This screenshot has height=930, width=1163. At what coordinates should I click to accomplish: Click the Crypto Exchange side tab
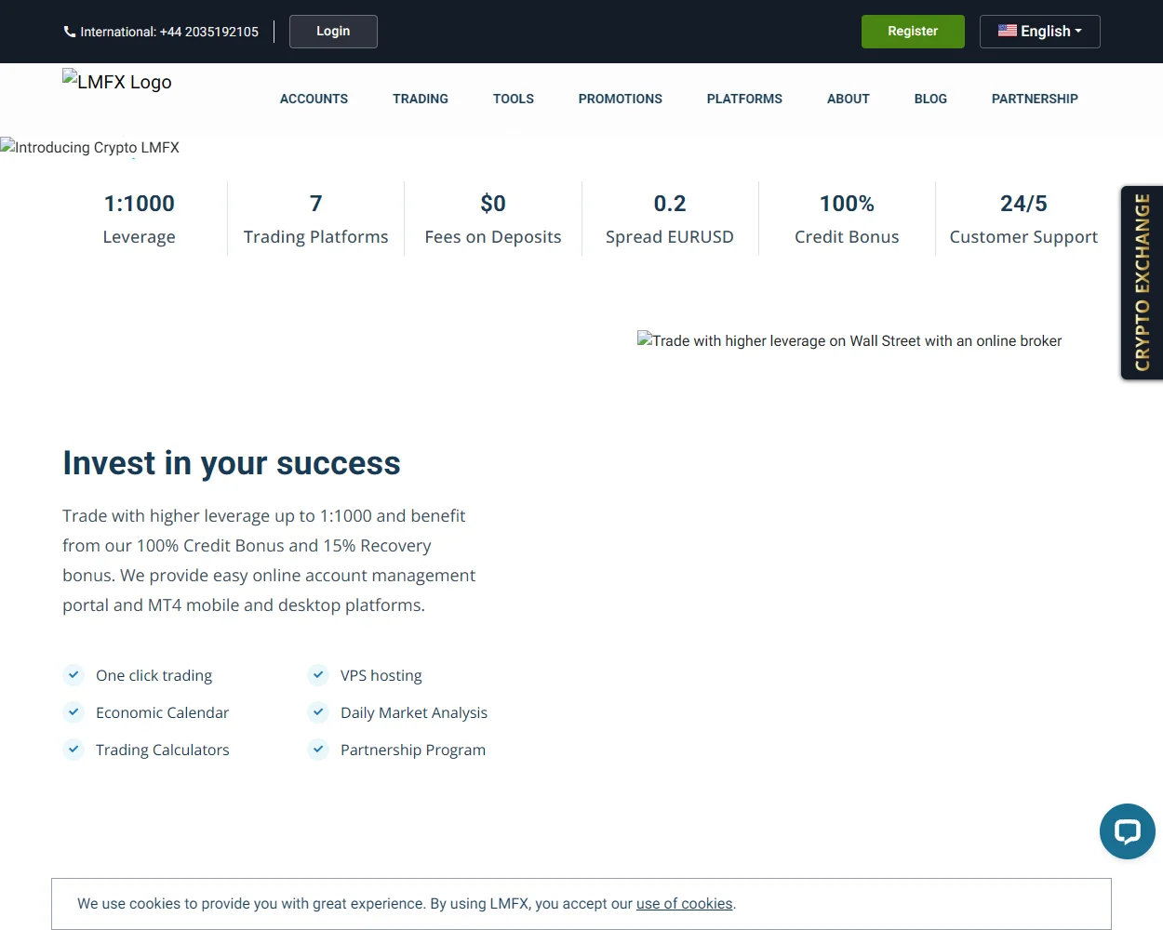coord(1142,282)
